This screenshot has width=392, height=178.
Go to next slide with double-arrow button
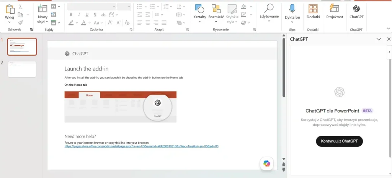(x=284, y=170)
